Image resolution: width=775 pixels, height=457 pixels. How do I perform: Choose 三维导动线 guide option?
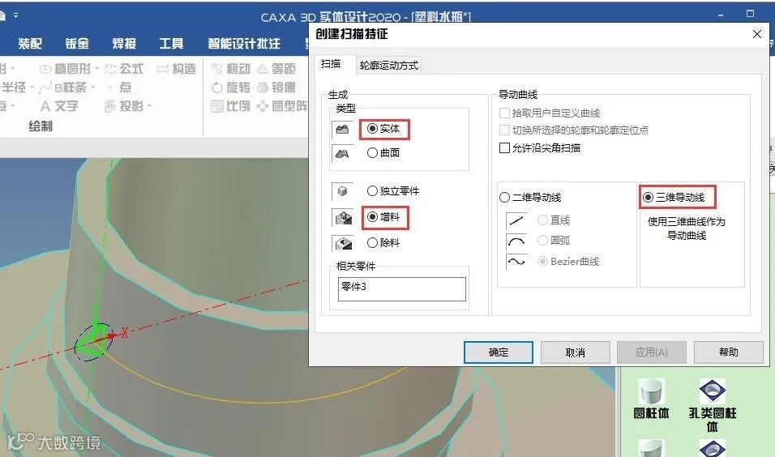click(648, 198)
